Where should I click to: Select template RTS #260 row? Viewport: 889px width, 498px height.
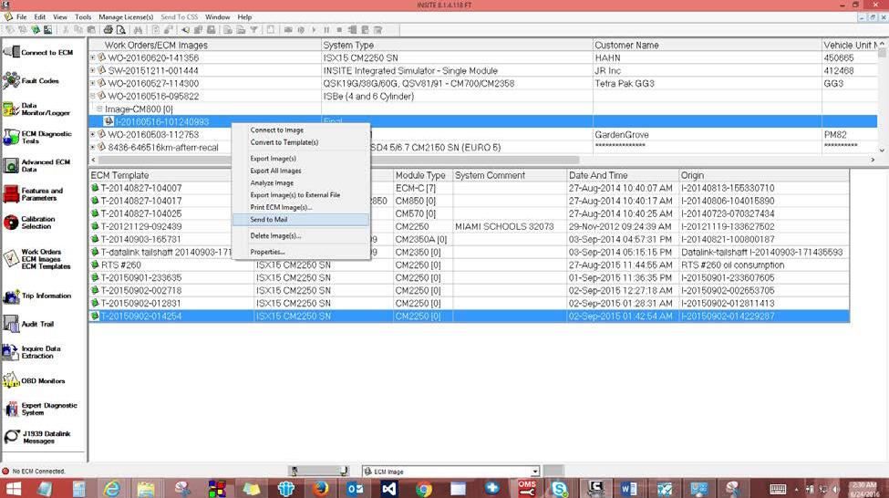click(469, 265)
